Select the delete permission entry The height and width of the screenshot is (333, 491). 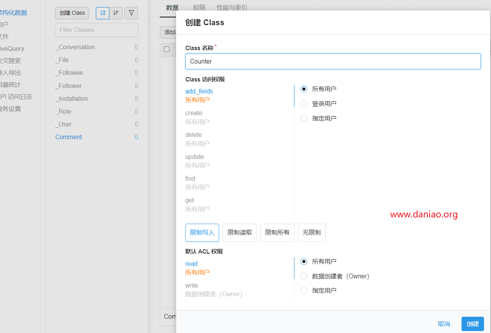194,135
